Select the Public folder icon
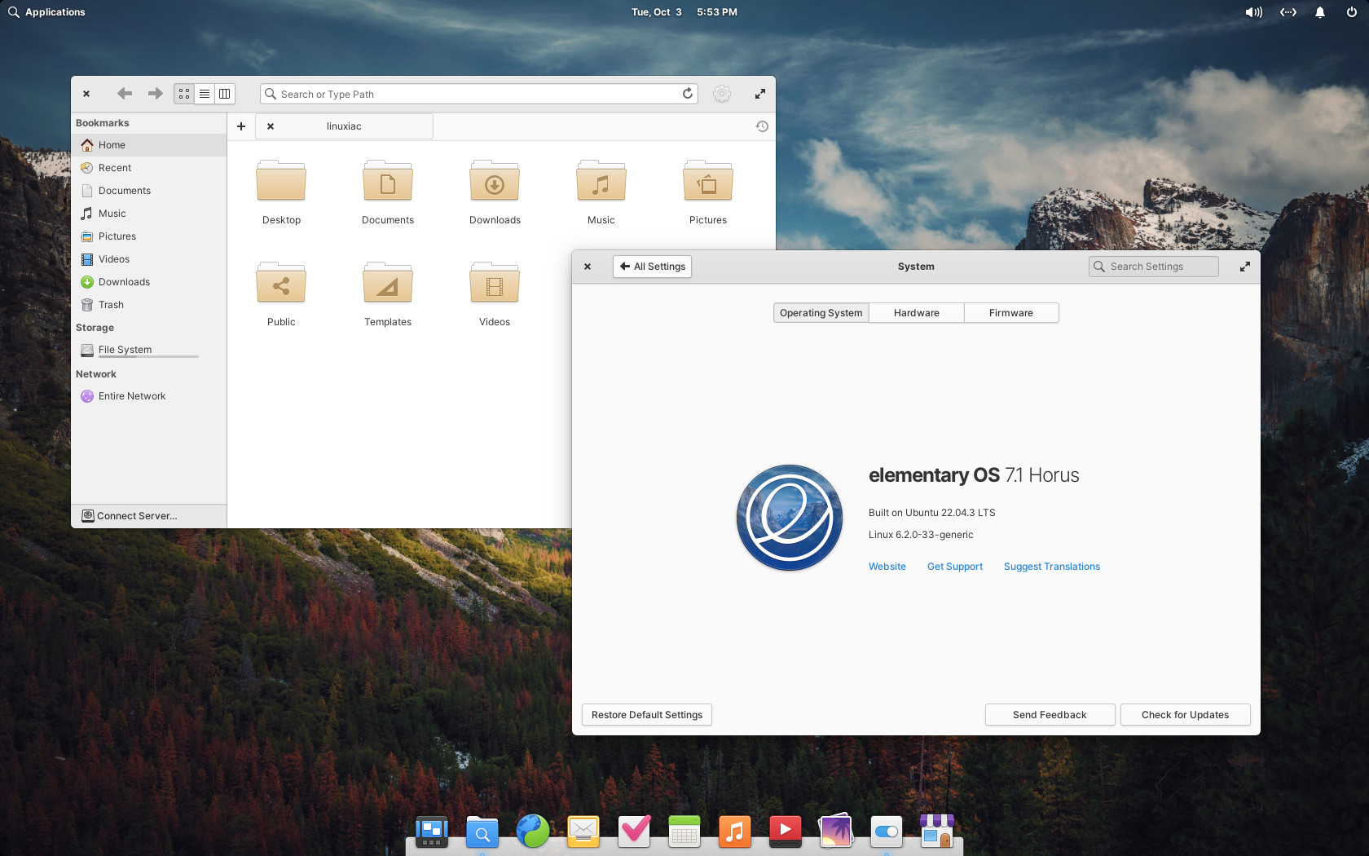 (281, 284)
